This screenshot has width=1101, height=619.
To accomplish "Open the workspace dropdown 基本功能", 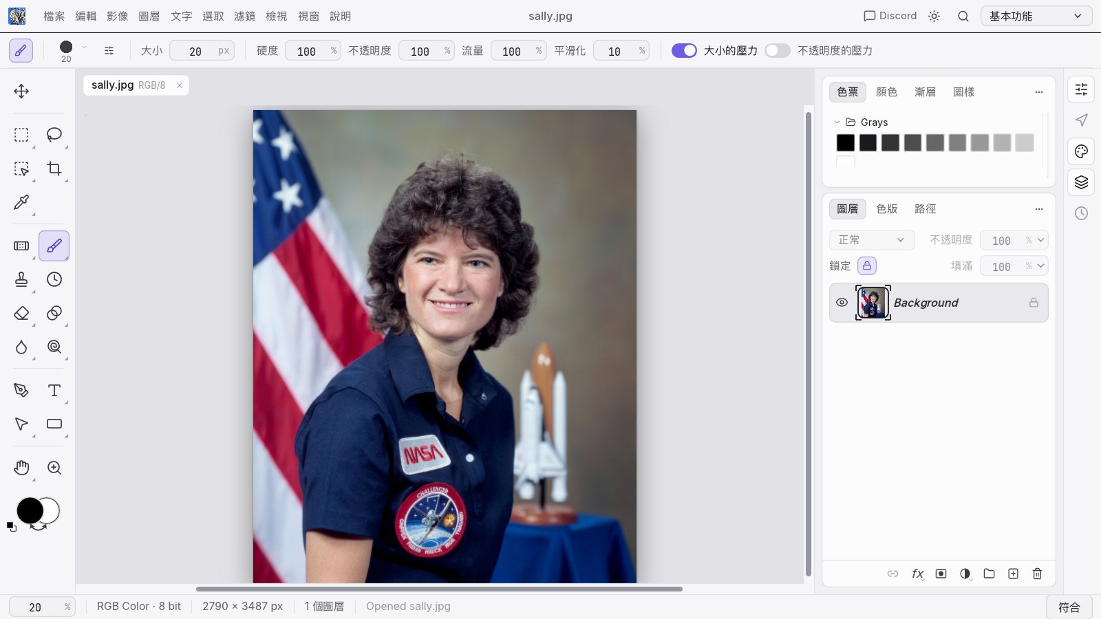I will (1036, 16).
